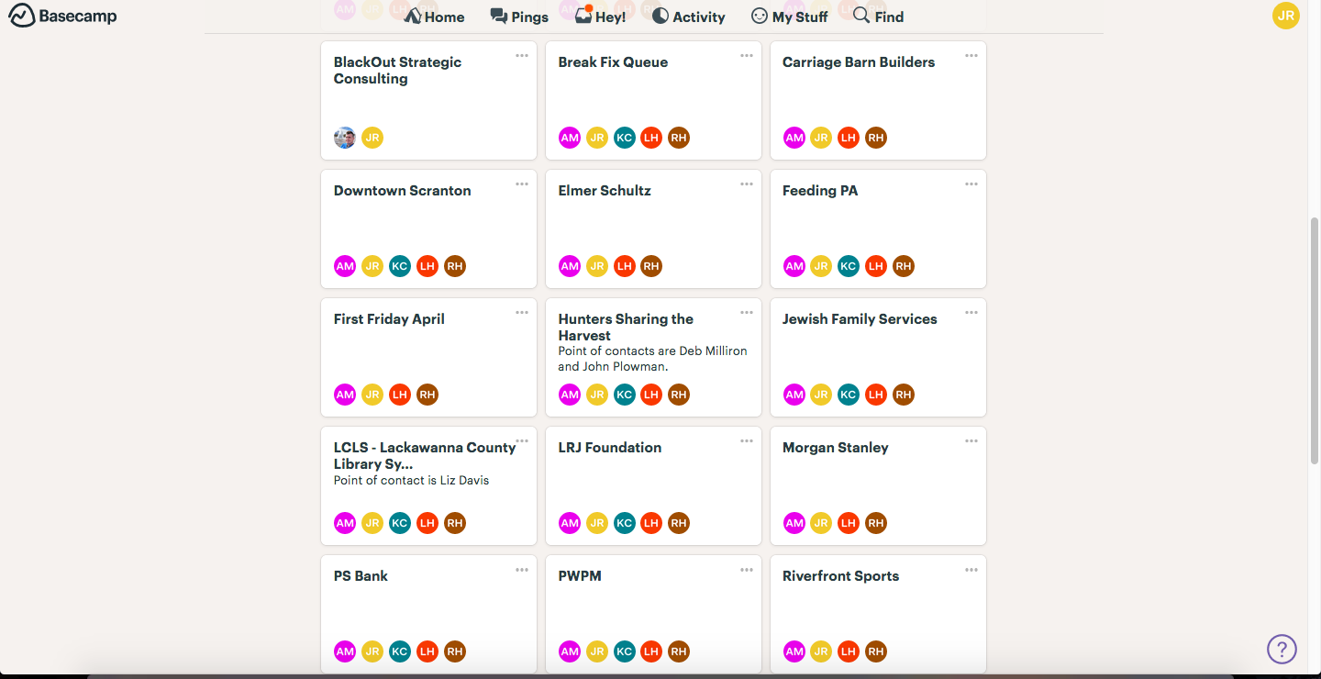This screenshot has height=679, width=1321.
Task: Open the Home navigation item
Action: pos(434,17)
